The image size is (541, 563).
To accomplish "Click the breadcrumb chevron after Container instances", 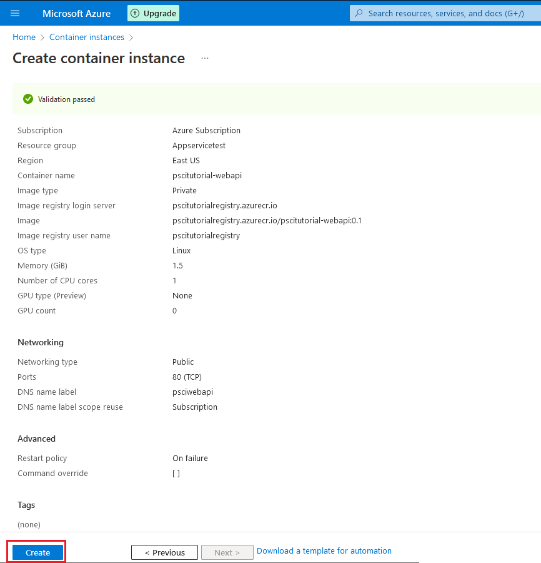I will pos(131,37).
